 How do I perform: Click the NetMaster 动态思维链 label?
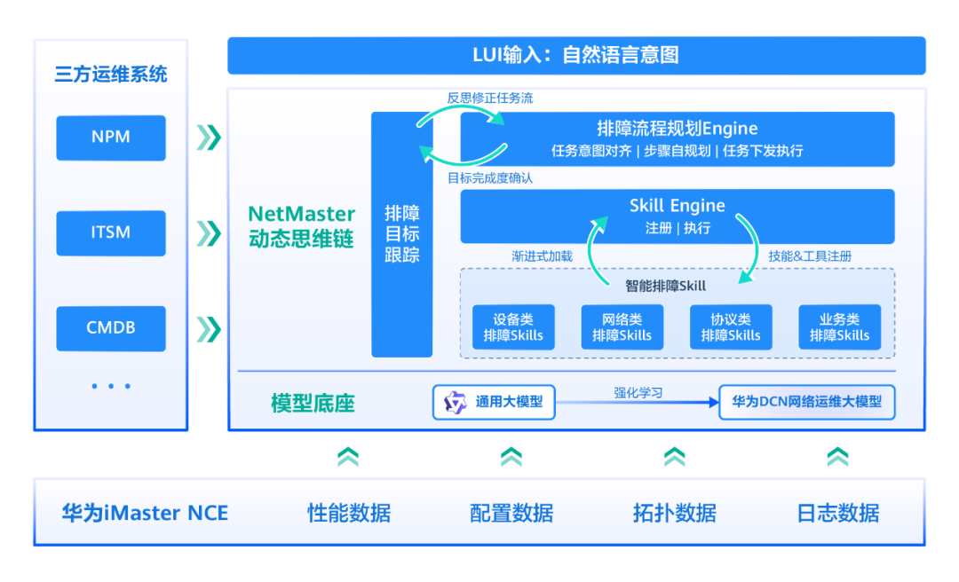[x=302, y=226]
